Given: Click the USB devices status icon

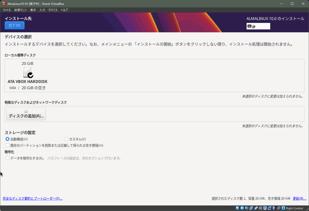Looking at the screenshot, I should (256, 208).
